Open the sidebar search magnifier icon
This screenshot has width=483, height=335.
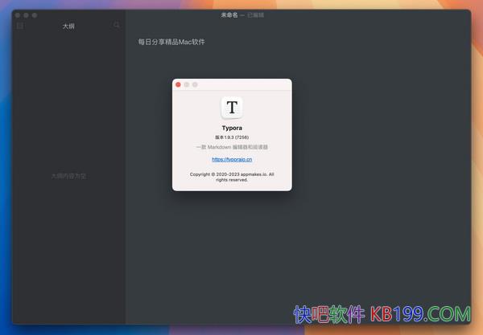click(x=117, y=26)
